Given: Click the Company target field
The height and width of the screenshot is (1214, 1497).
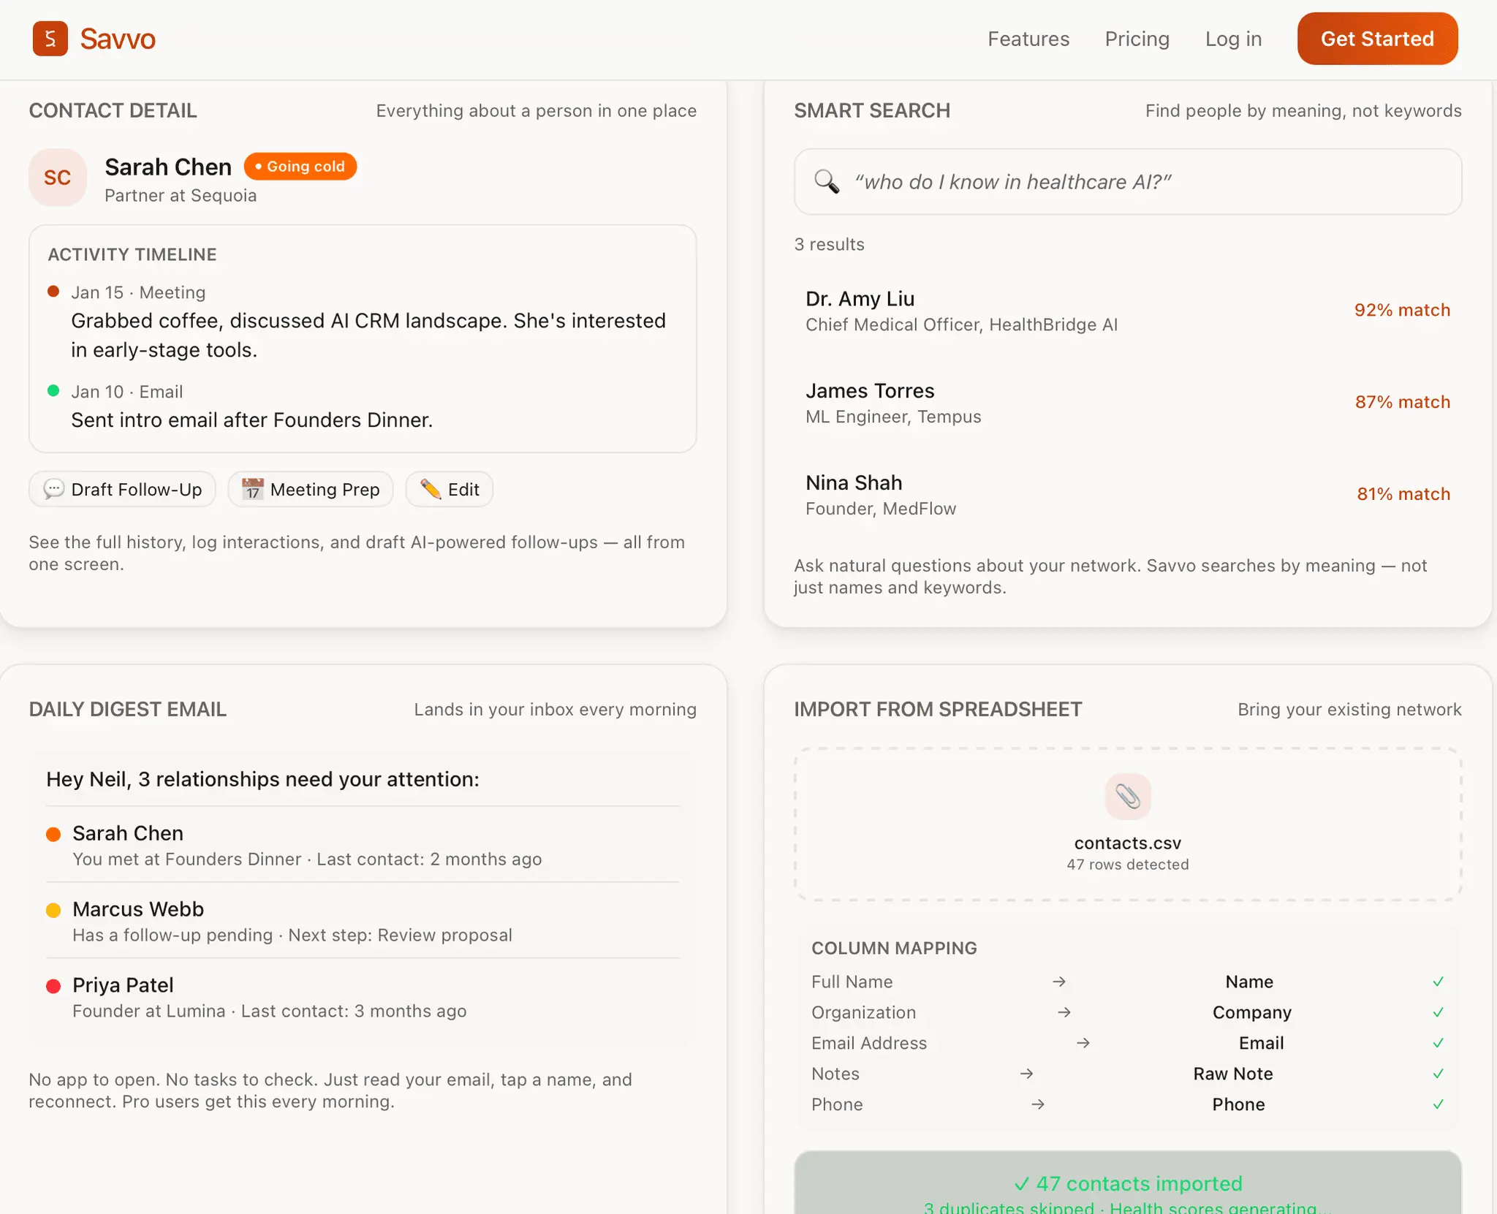Looking at the screenshot, I should click(x=1252, y=1012).
